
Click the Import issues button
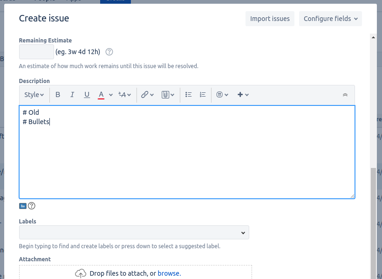pos(270,19)
